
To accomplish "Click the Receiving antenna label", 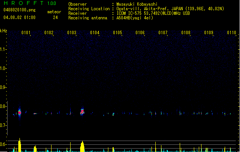I will (88, 18).
